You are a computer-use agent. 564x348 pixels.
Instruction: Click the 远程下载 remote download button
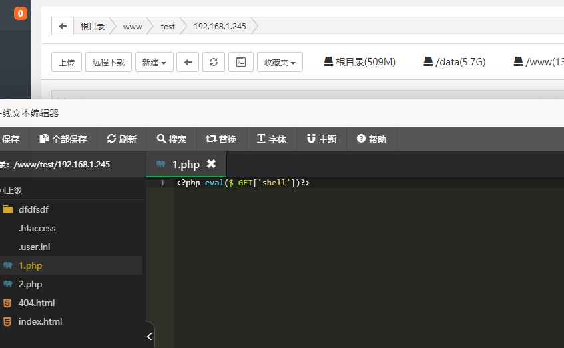tap(109, 62)
